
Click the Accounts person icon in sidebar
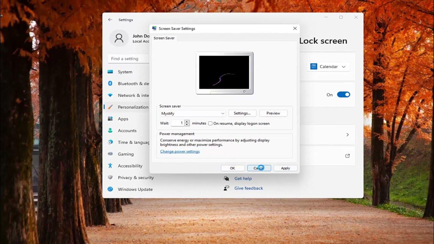click(110, 130)
